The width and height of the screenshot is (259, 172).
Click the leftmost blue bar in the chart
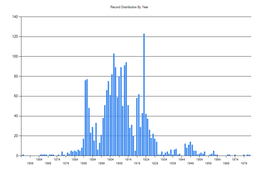[23, 155]
